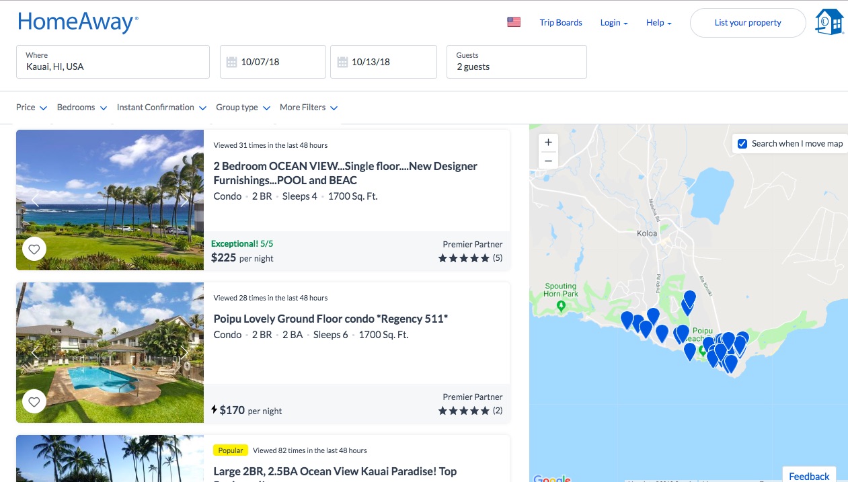Viewport: 848px width, 482px height.
Task: Toggle Search when I move map checkbox
Action: coord(742,144)
